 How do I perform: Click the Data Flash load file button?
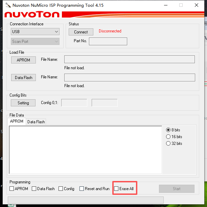click(23, 77)
